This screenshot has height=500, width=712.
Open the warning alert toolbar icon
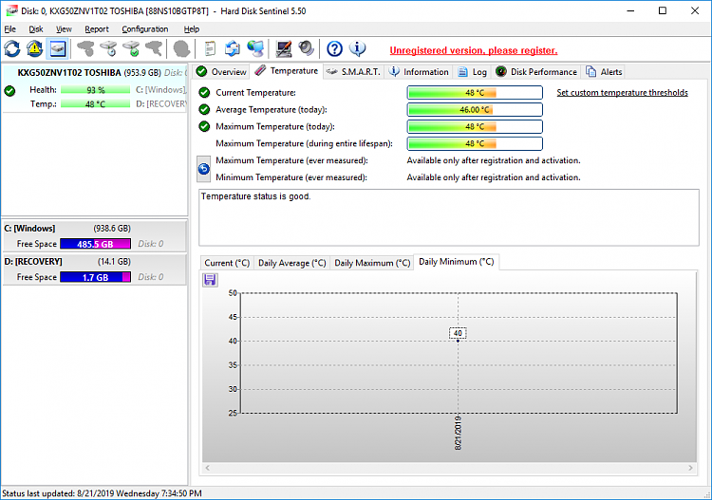click(35, 48)
